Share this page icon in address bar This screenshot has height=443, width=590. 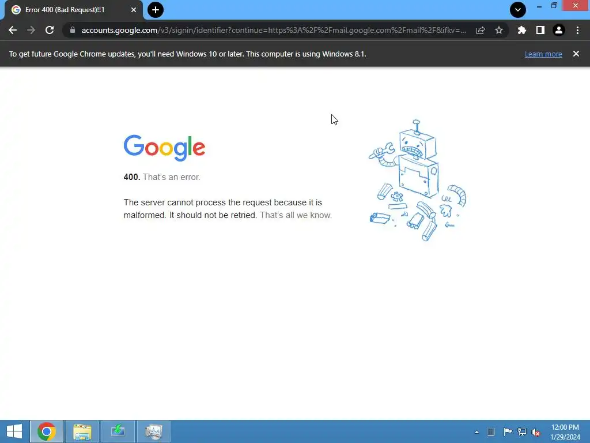click(481, 30)
